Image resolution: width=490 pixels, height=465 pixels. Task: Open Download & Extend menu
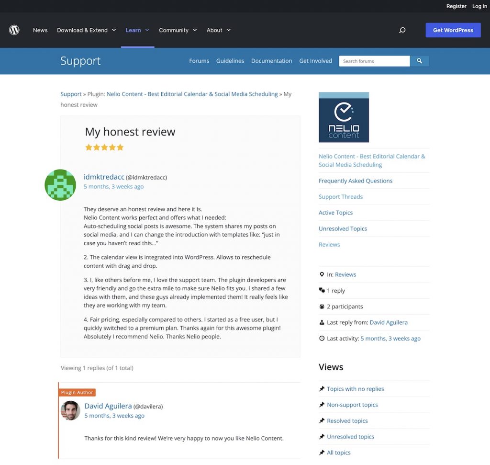coord(82,30)
